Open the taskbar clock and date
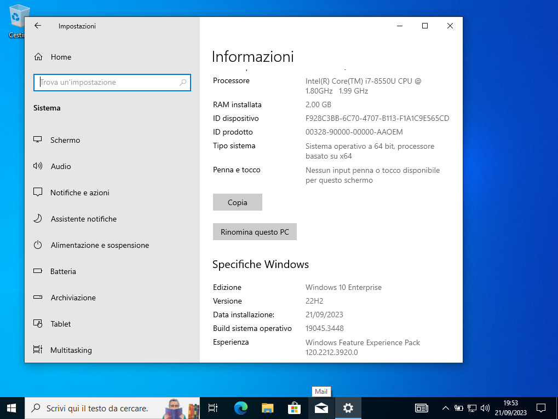558x419 pixels. point(511,408)
